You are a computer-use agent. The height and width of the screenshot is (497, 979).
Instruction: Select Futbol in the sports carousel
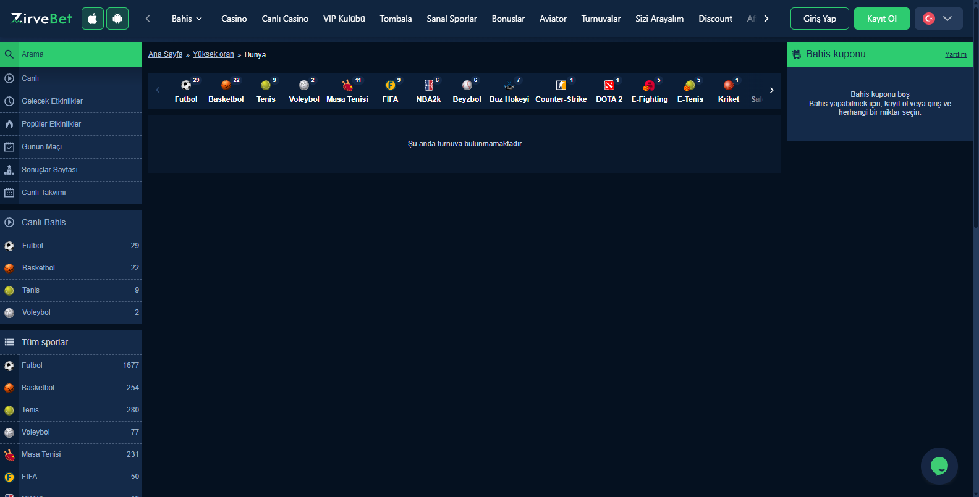186,91
